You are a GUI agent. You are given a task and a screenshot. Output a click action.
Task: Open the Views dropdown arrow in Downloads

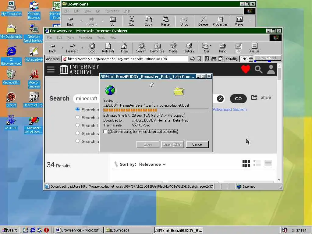pos(250,21)
